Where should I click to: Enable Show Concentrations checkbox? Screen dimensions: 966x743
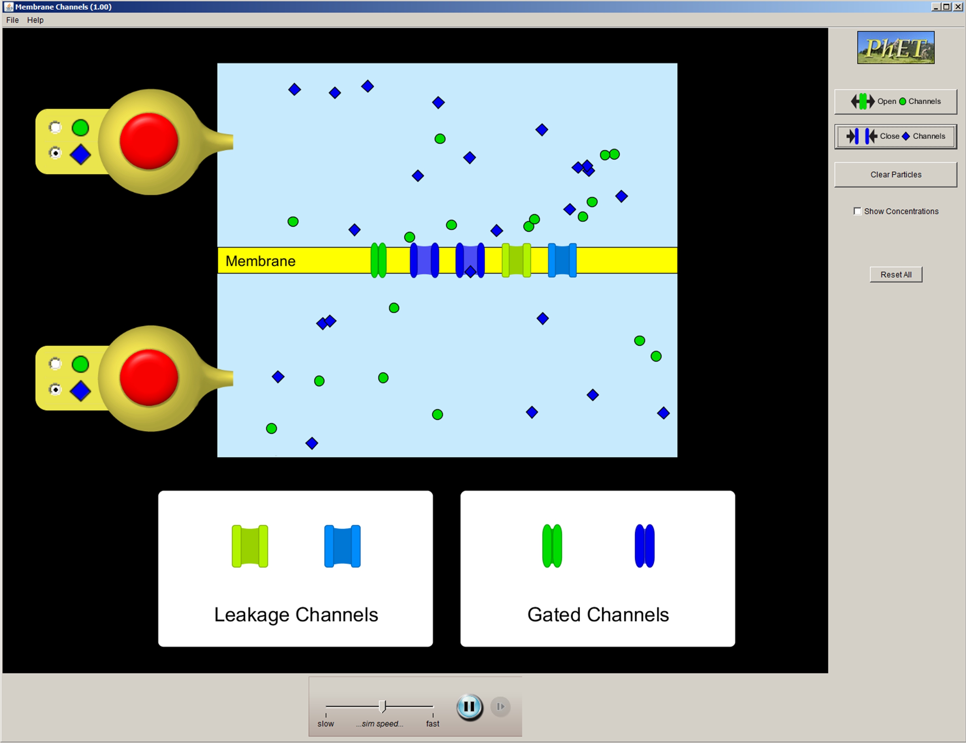857,211
